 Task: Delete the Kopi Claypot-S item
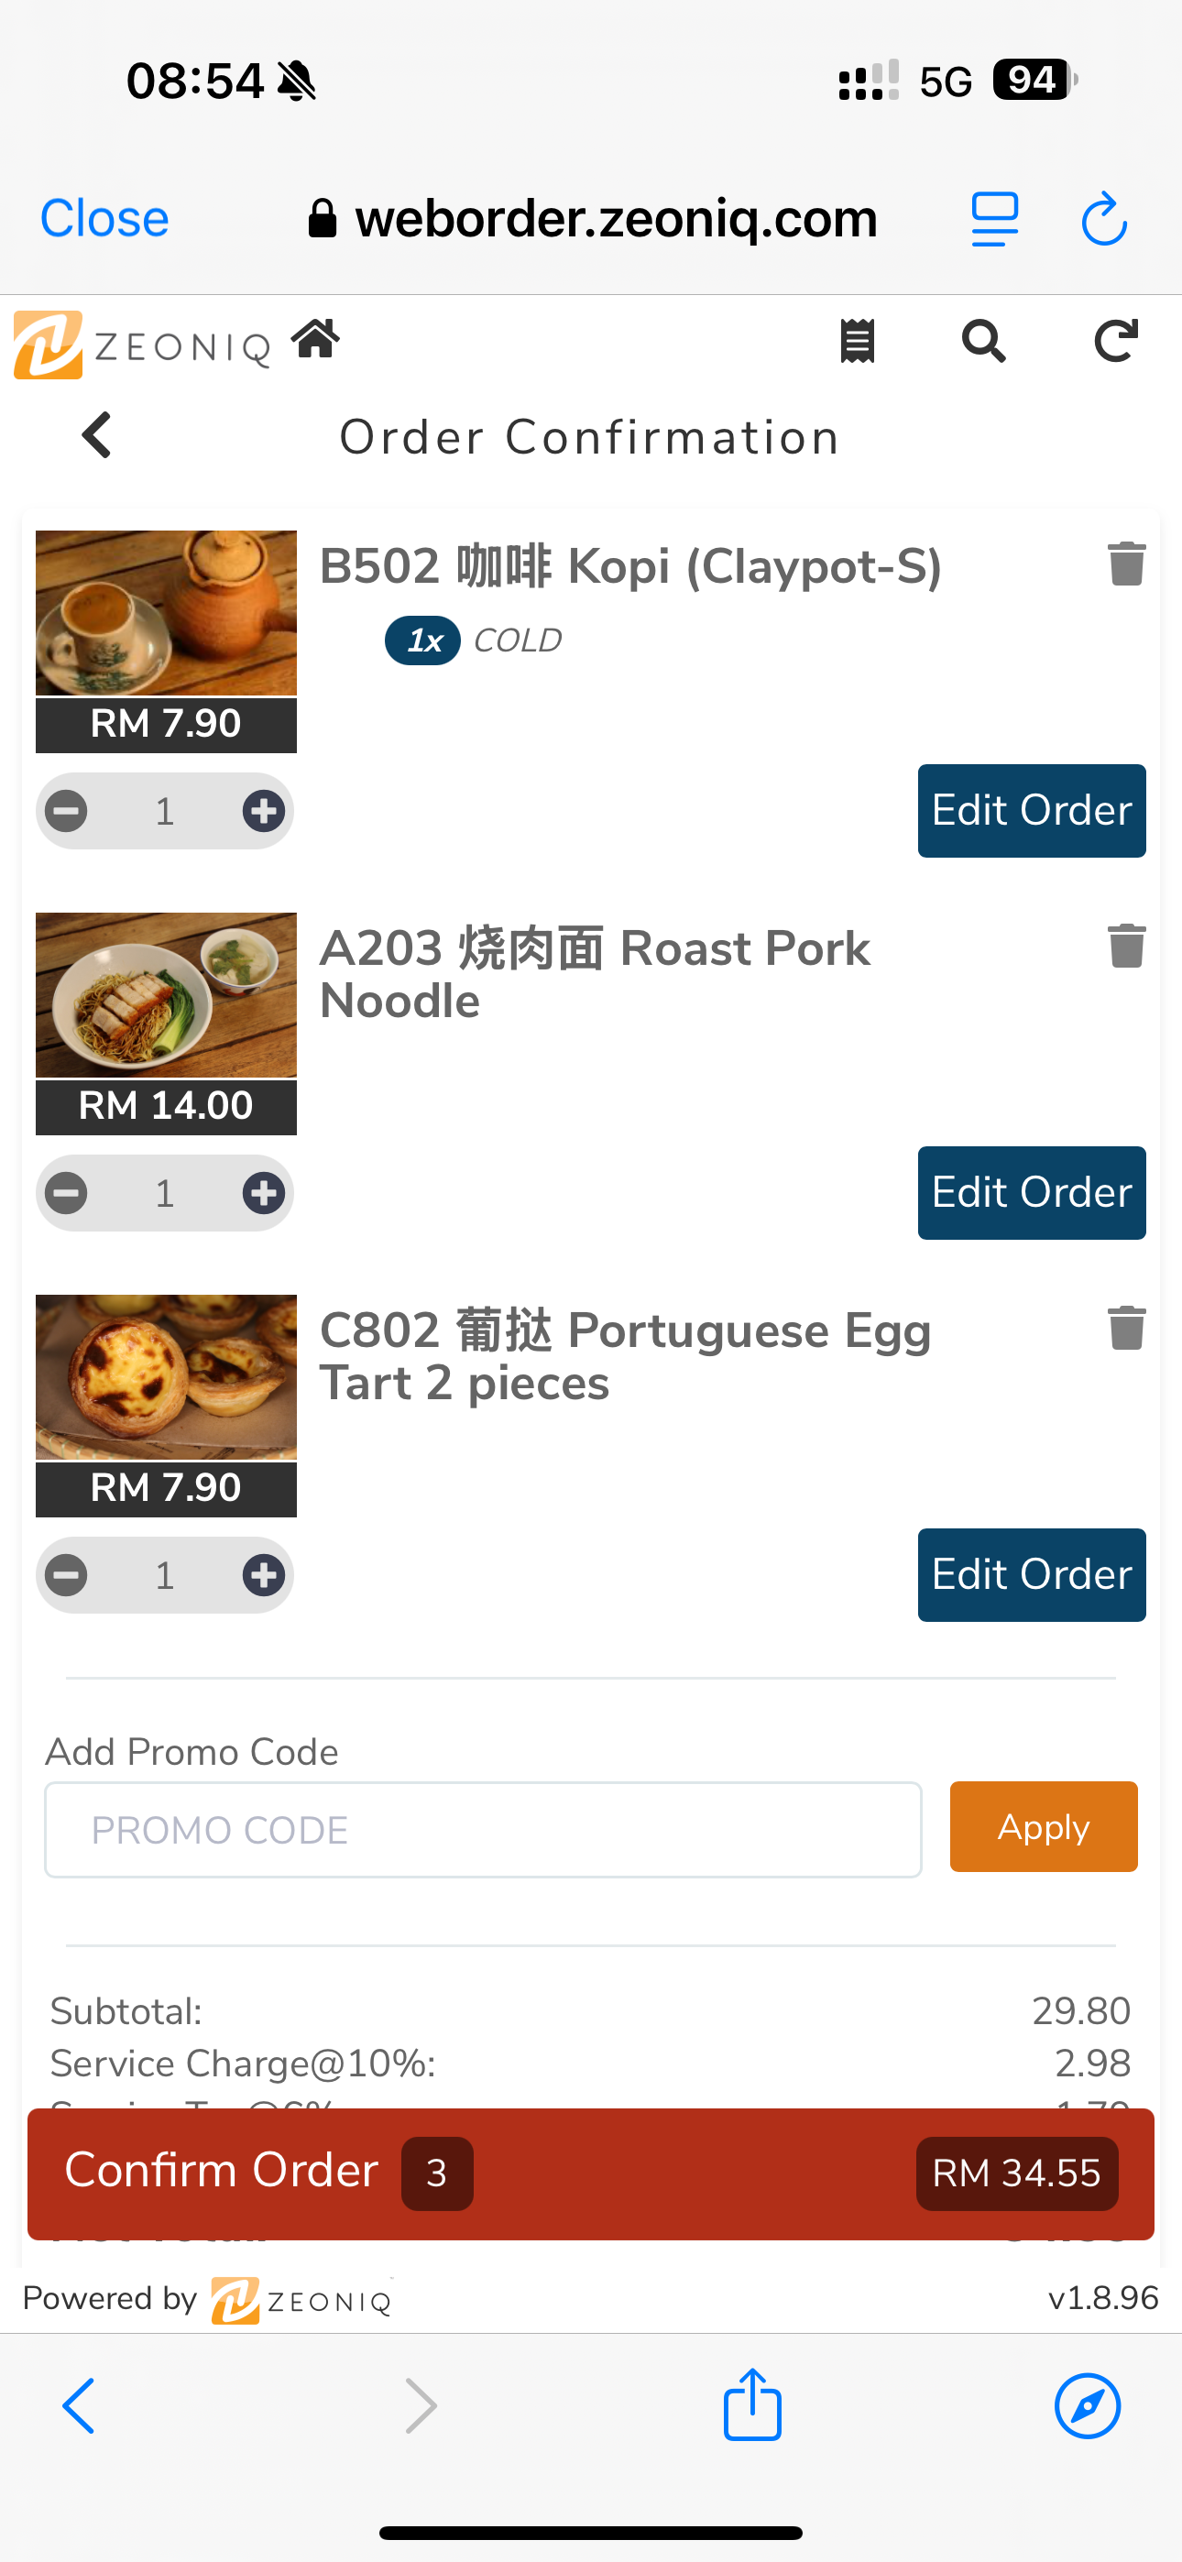(x=1126, y=565)
